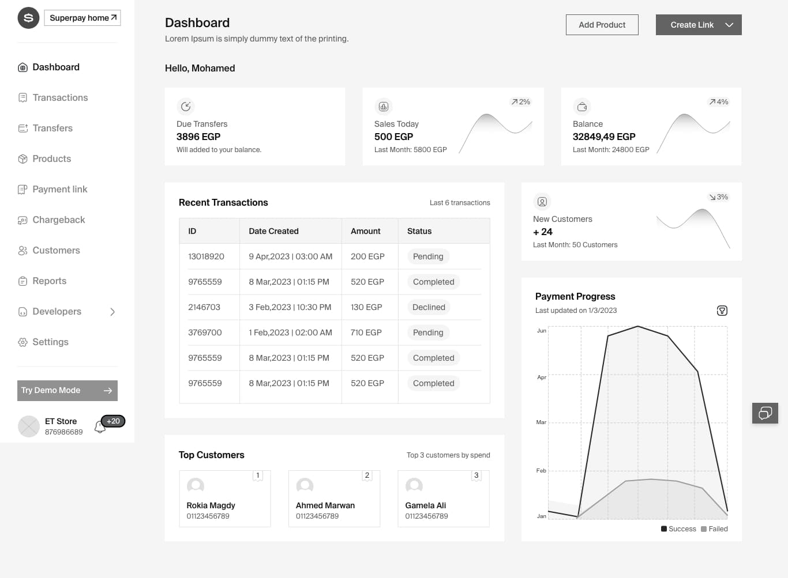
Task: Click the Customers sidebar icon
Action: coord(22,251)
